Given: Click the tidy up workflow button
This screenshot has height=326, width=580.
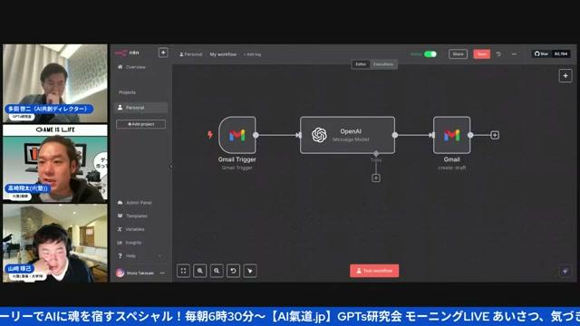Looking at the screenshot, I should (250, 271).
